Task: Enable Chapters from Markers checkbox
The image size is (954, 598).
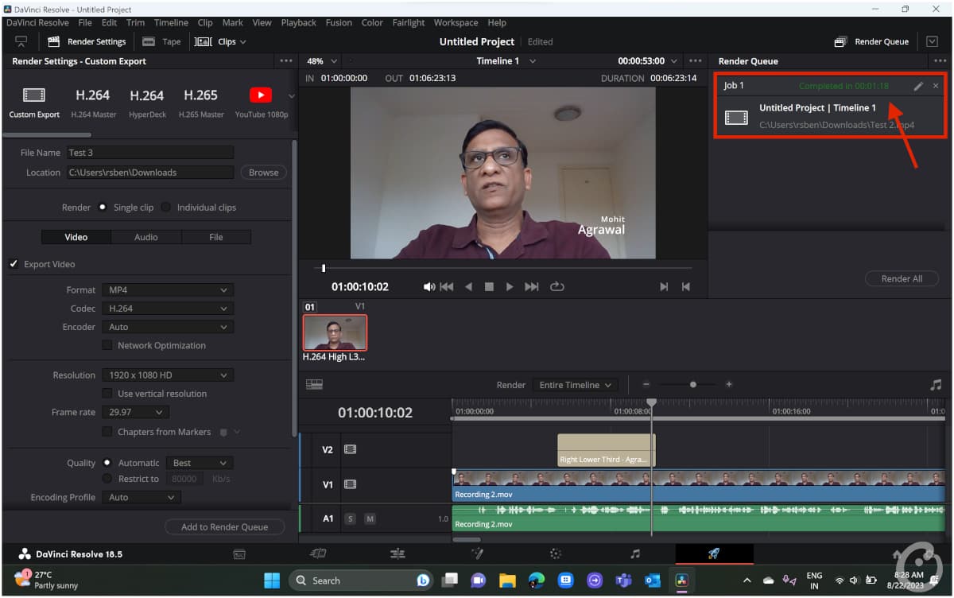Action: click(x=107, y=432)
